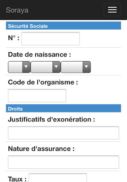Click the Taux label text
The image size is (127, 182).
pyautogui.click(x=17, y=179)
